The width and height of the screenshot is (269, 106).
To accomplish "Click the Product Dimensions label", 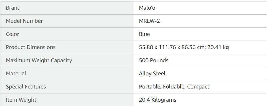I will 31,47.
